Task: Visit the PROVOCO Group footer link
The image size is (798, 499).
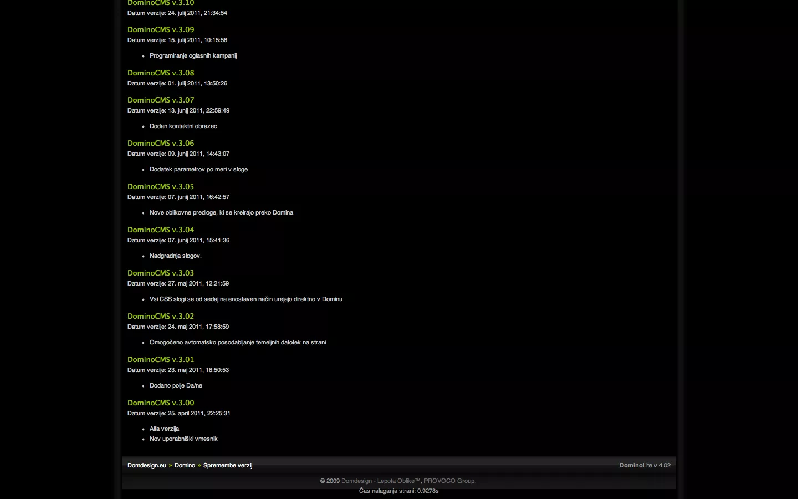Action: tap(449, 481)
